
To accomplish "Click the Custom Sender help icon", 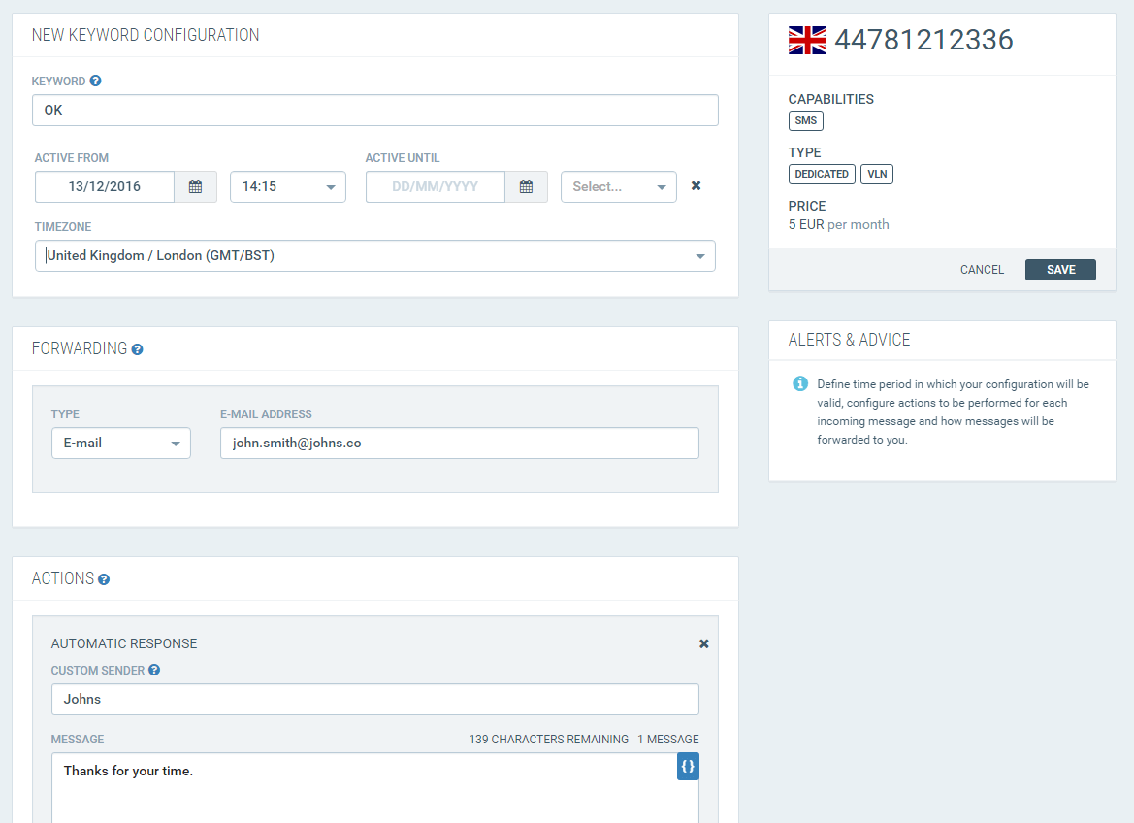I will pos(154,671).
